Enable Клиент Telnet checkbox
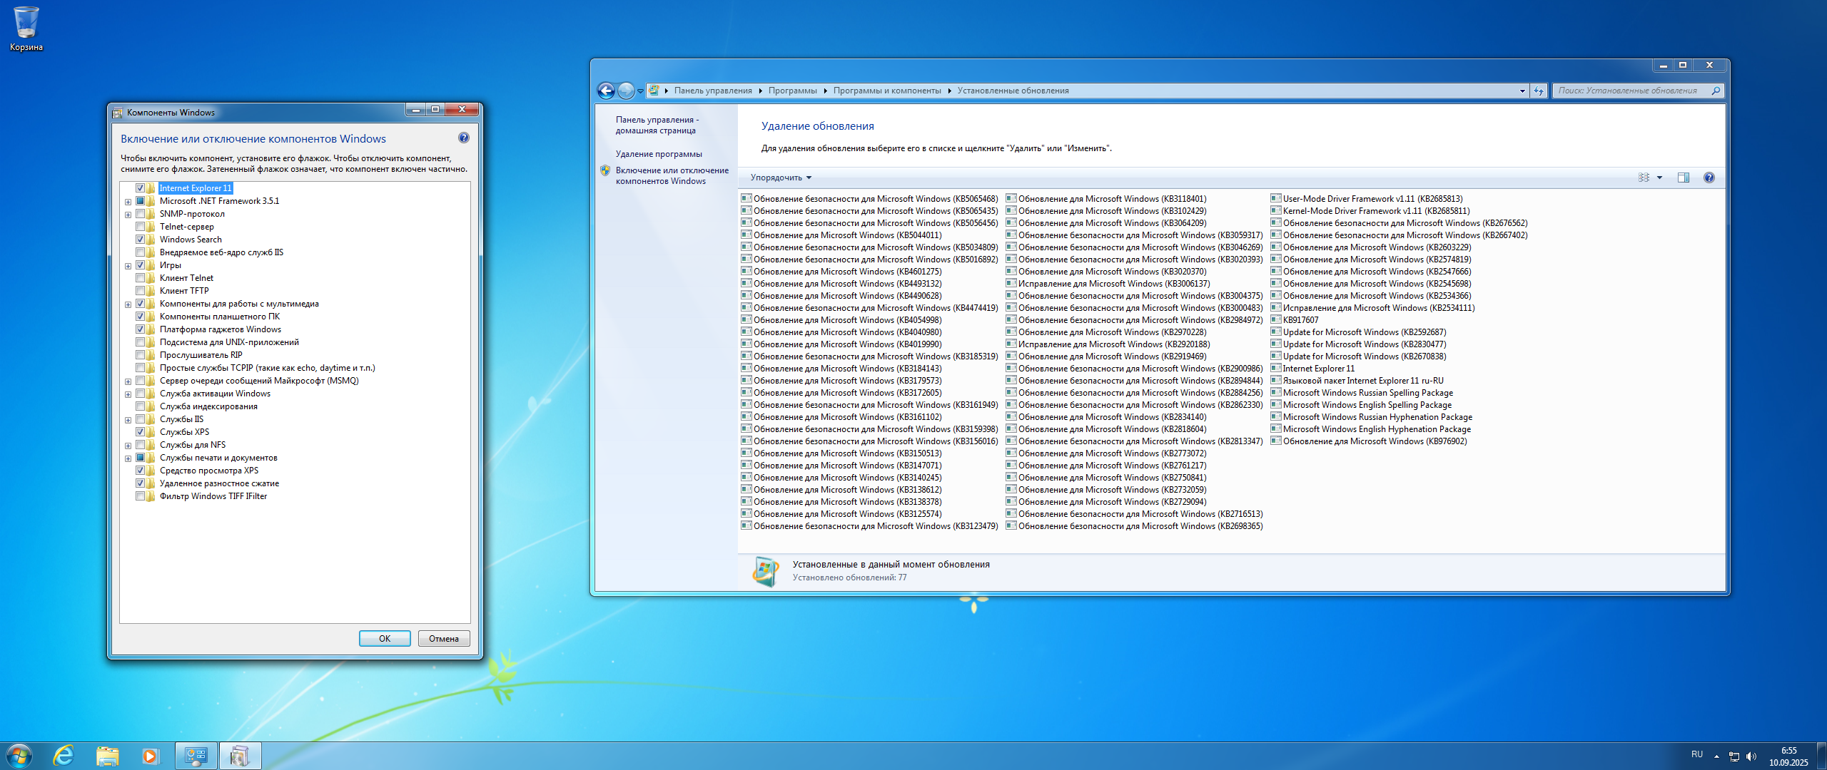The width and height of the screenshot is (1827, 770). tap(140, 278)
